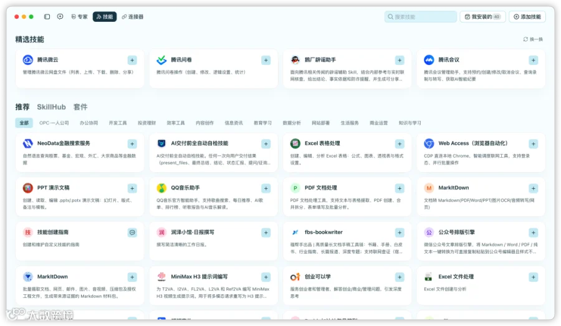Open 我安装的 skills list

click(x=482, y=17)
